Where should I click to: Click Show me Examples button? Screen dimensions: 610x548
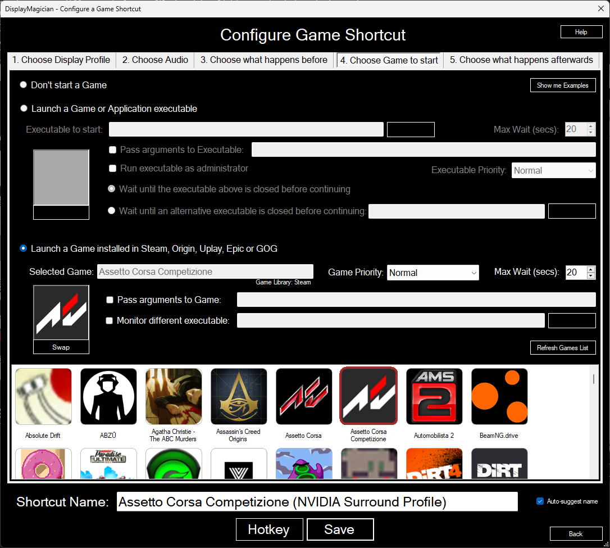pos(563,85)
